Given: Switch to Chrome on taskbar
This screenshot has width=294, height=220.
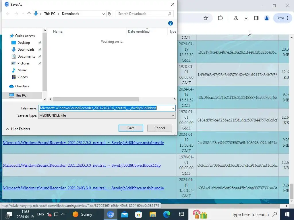Looking at the screenshot, I should coord(111,214).
